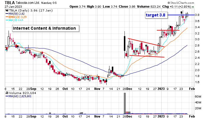Screen dimensions: 206x119
Task: Click the target 3.8 annotation label
Action: 156,15
